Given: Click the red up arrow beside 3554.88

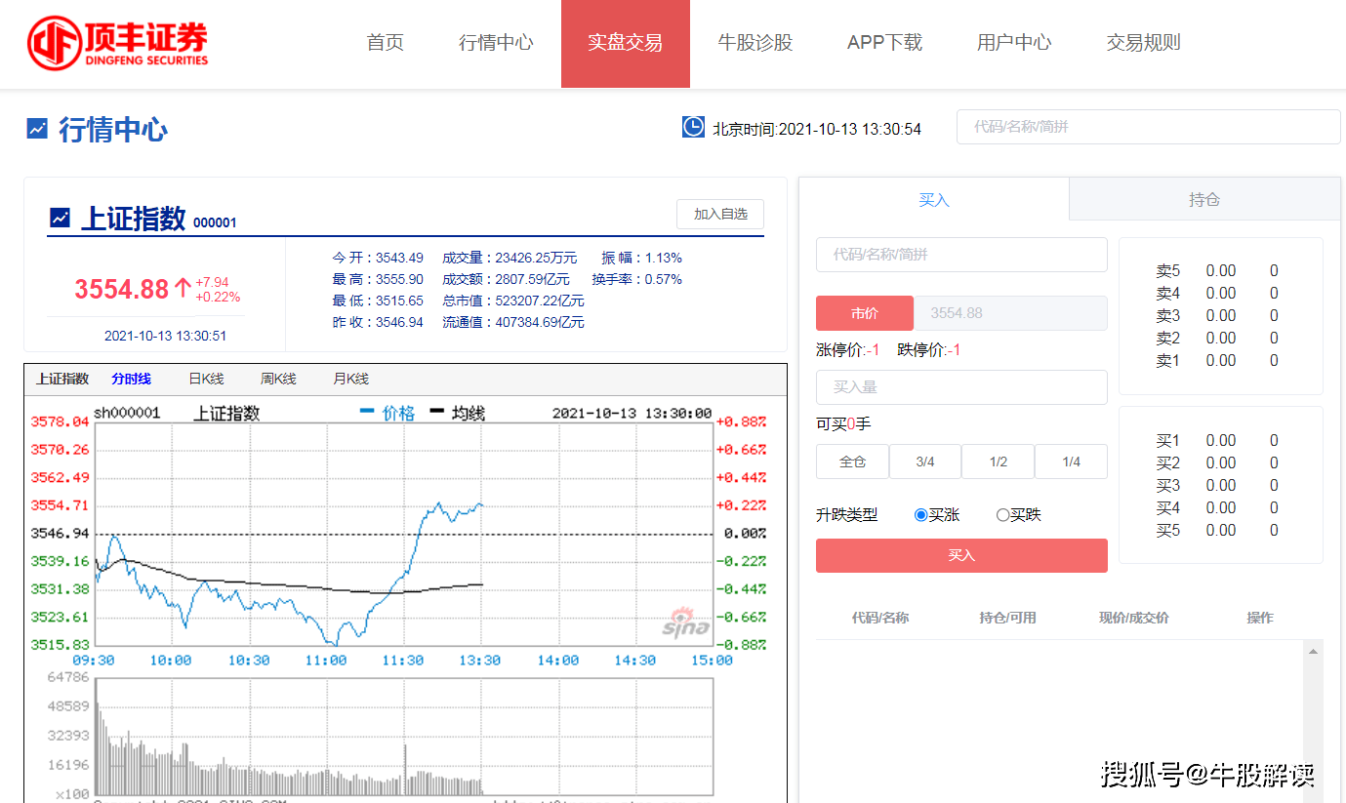Looking at the screenshot, I should pyautogui.click(x=183, y=289).
